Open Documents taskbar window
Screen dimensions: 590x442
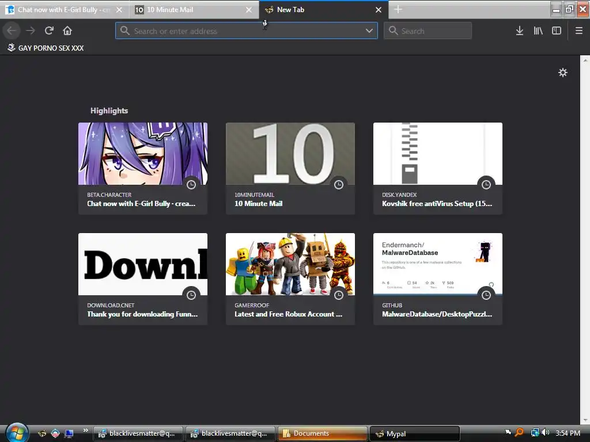(x=323, y=433)
